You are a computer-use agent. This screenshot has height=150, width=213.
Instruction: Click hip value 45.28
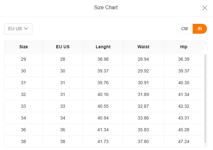pos(184,130)
